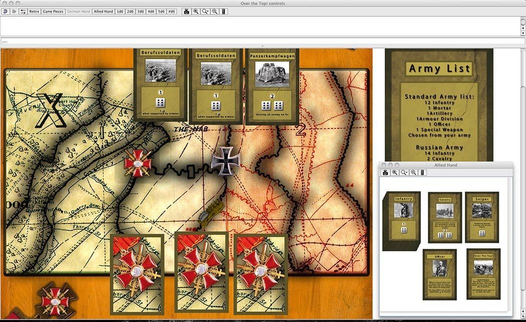
Task: Roll 5d6 dice button
Action: pos(161,12)
